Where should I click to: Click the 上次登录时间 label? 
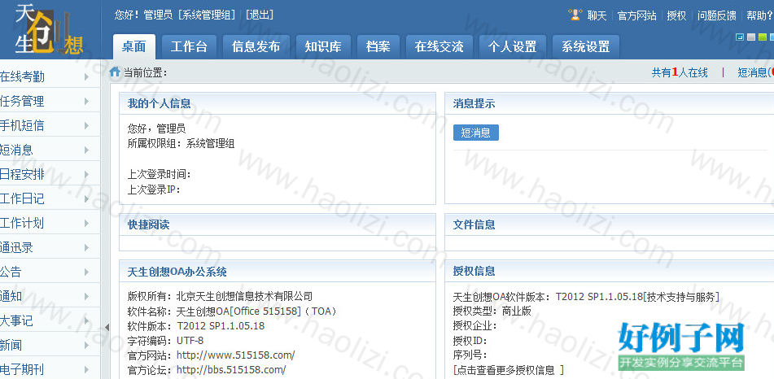click(159, 174)
